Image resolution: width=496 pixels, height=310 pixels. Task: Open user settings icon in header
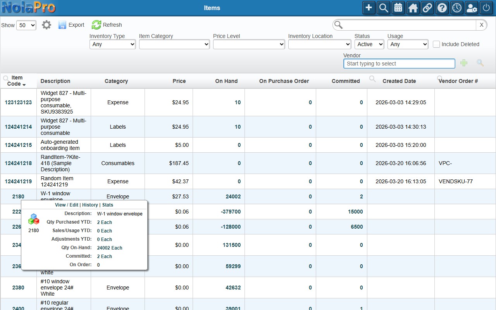(472, 8)
